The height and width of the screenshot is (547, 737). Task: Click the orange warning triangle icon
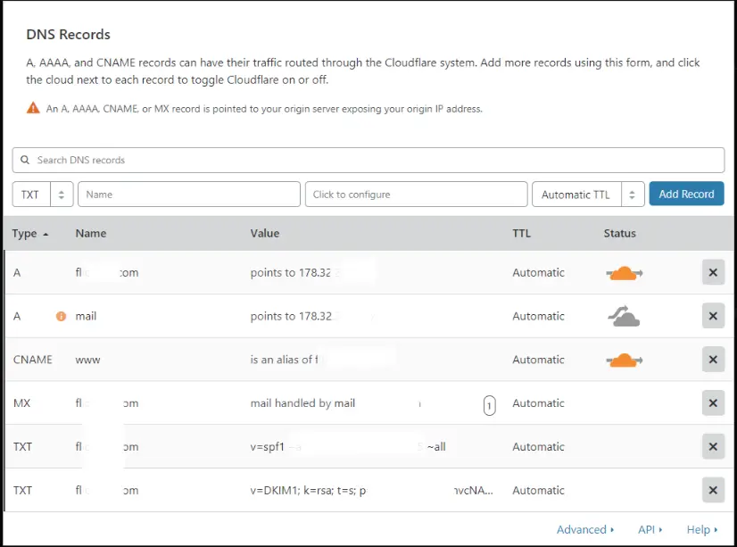pyautogui.click(x=33, y=108)
